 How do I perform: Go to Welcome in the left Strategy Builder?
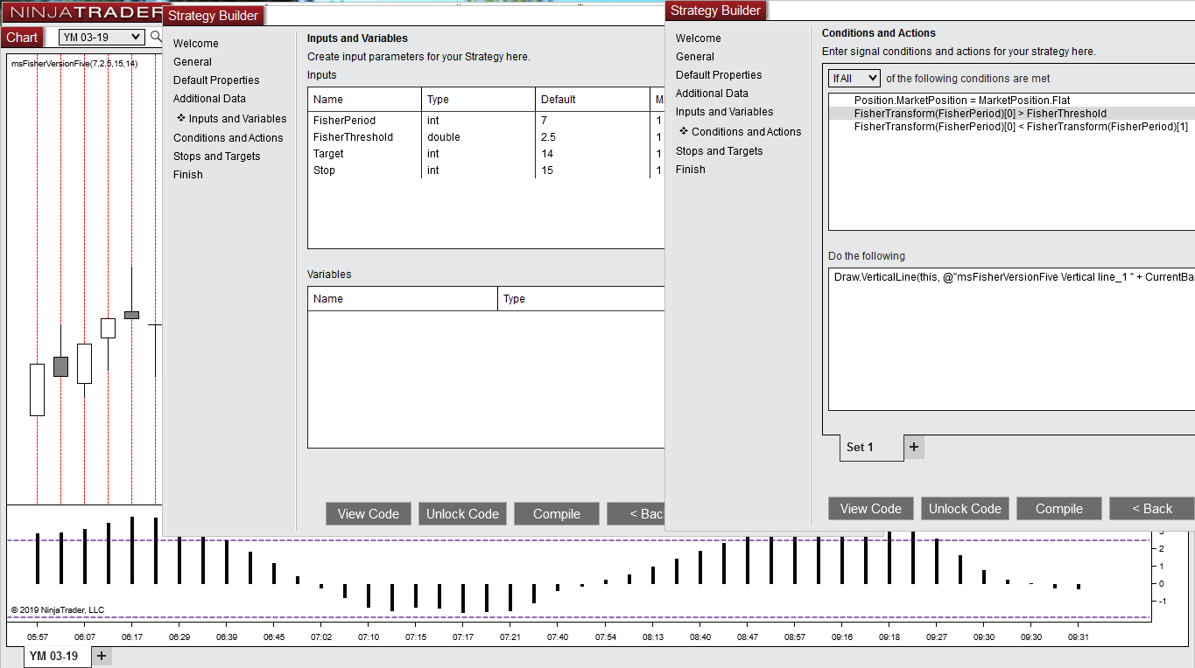point(196,44)
